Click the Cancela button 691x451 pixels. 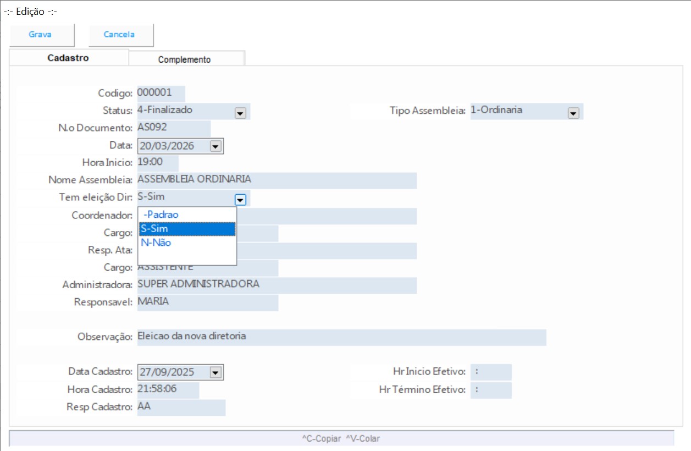click(119, 35)
